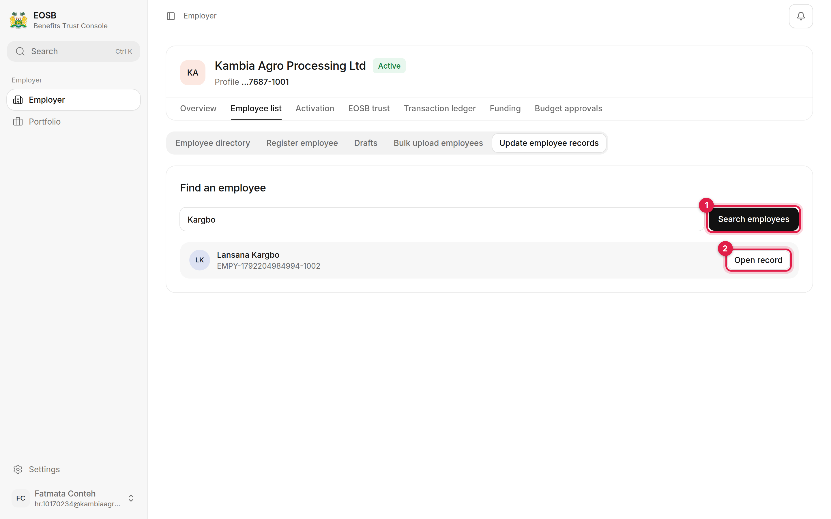This screenshot has width=831, height=519.
Task: Click the profile number ...7687-1001
Action: click(265, 82)
